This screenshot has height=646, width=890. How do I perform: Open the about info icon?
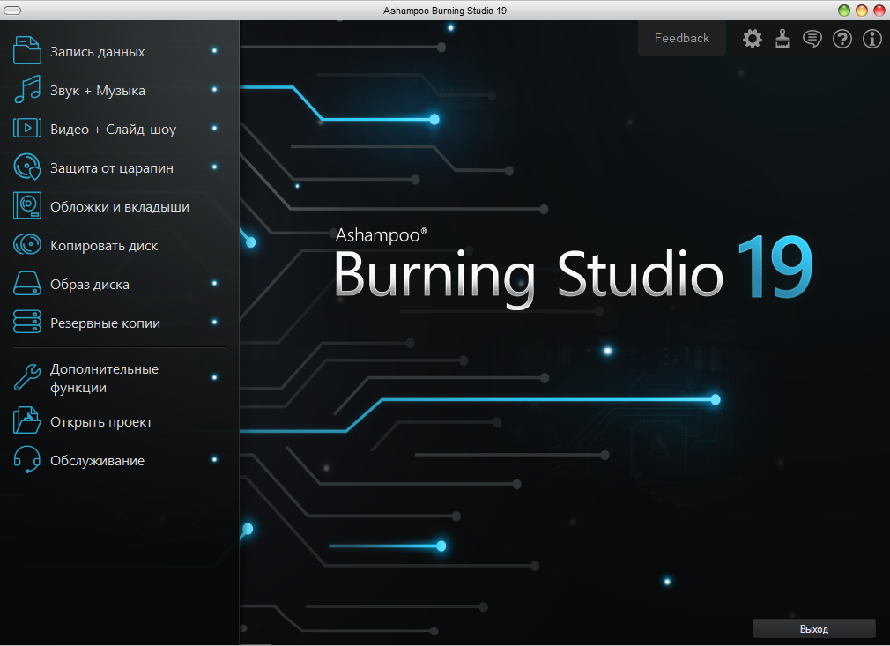click(872, 39)
